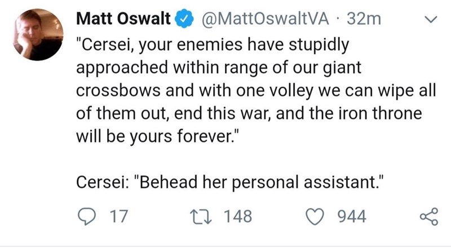View the 944 likes count
451x249 pixels.
pos(352,216)
